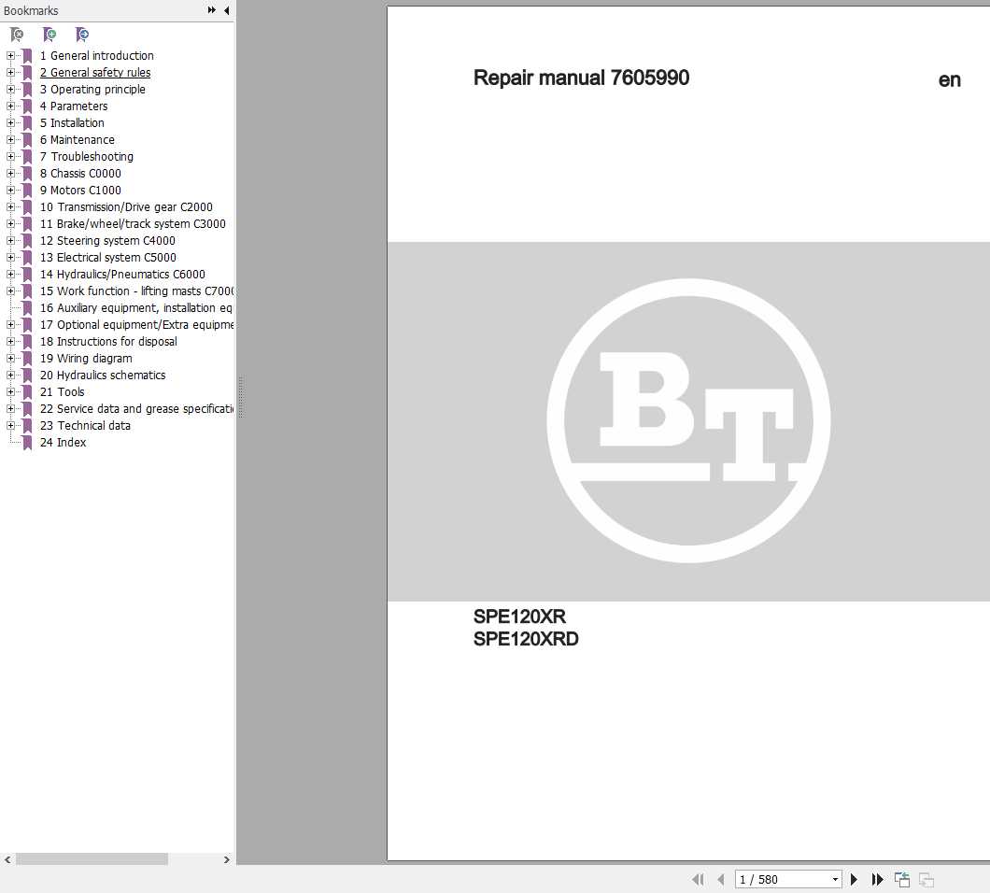Image resolution: width=990 pixels, height=893 pixels.
Task: Click the forward view history icon
Action: pyautogui.click(x=925, y=880)
